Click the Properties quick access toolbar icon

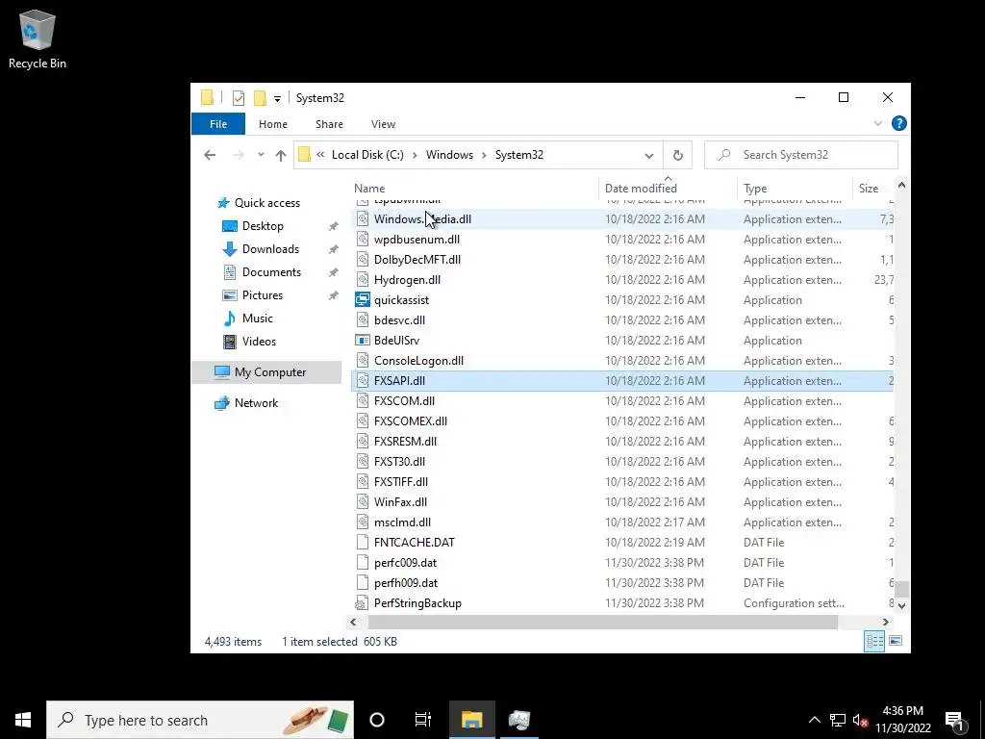coord(239,98)
